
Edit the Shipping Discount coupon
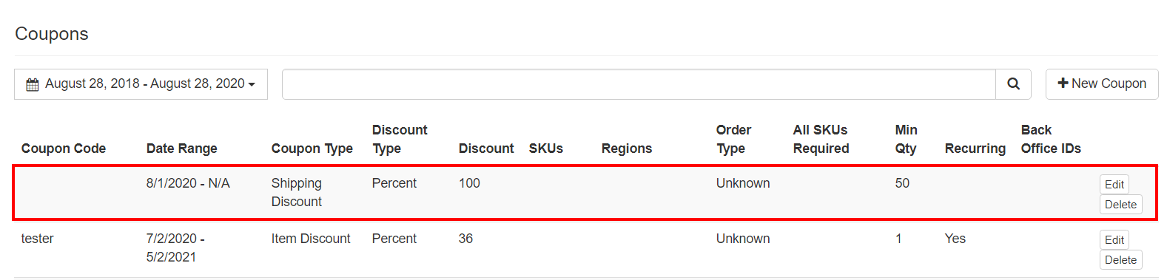pos(1114,185)
